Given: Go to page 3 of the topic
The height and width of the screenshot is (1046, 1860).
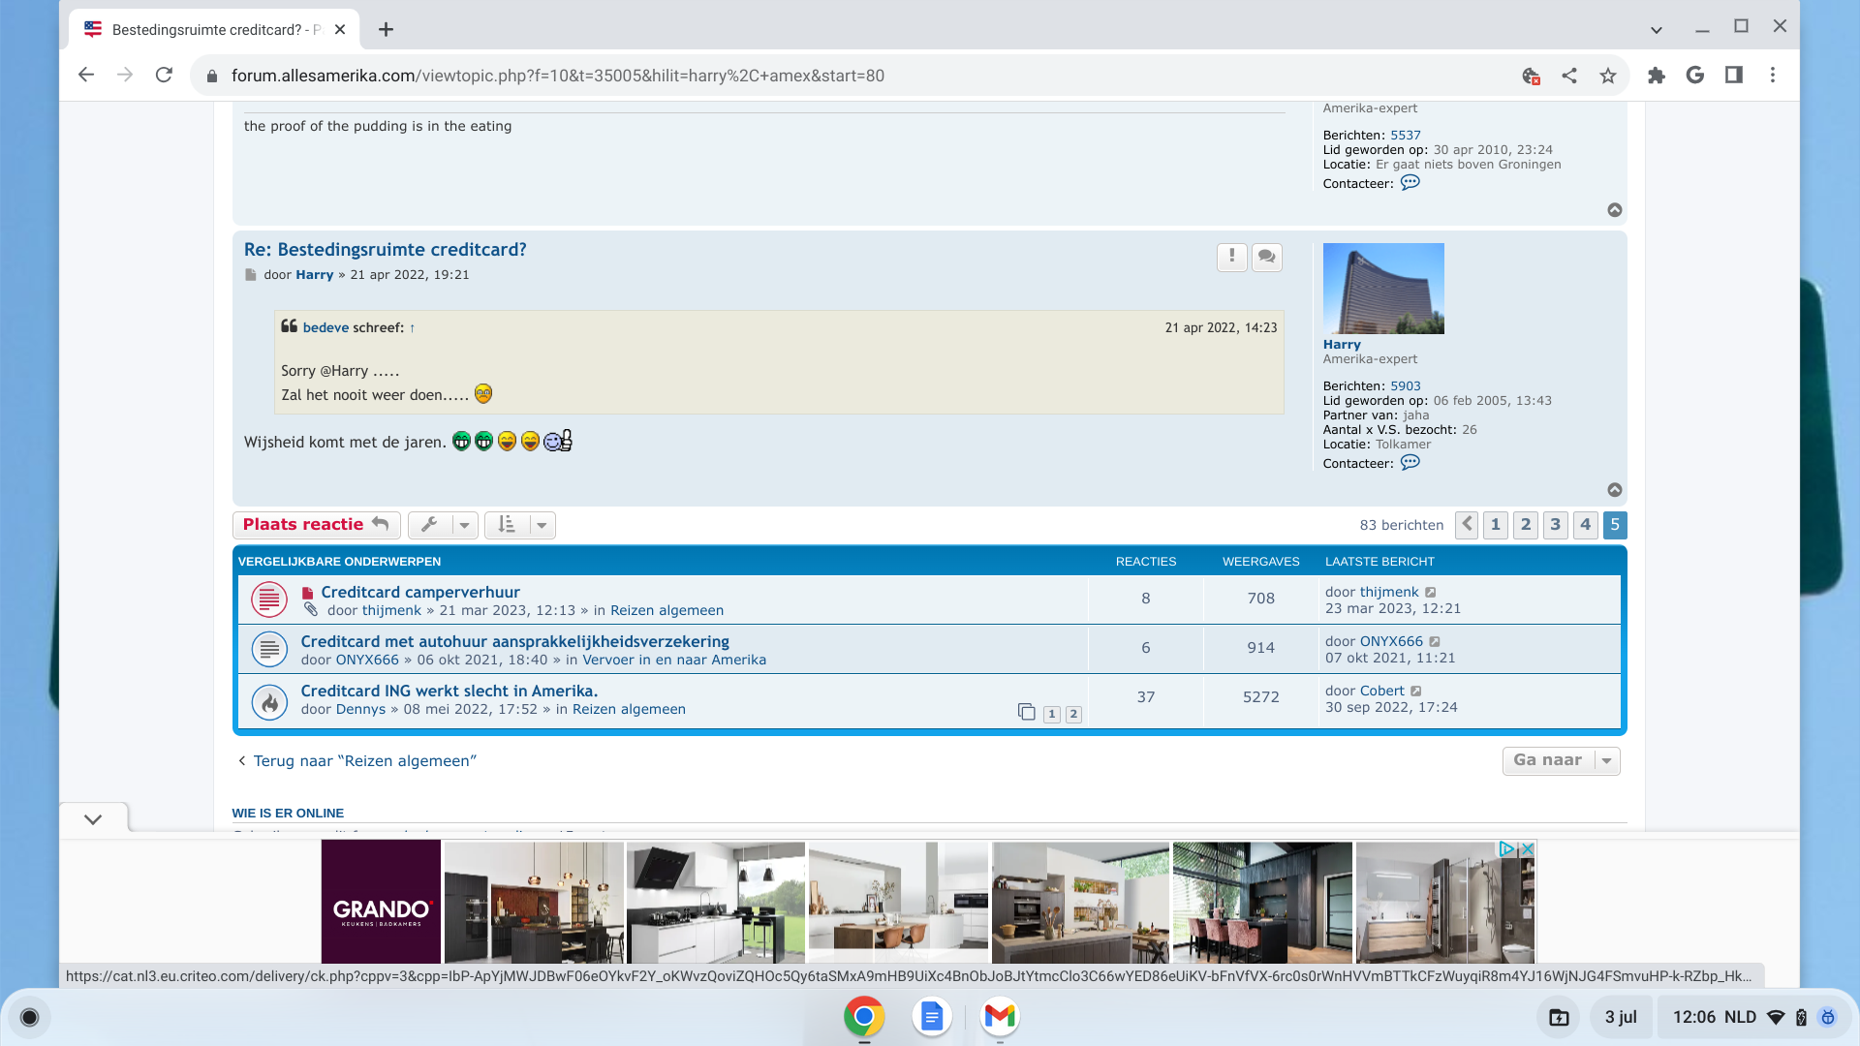Looking at the screenshot, I should pos(1555,525).
